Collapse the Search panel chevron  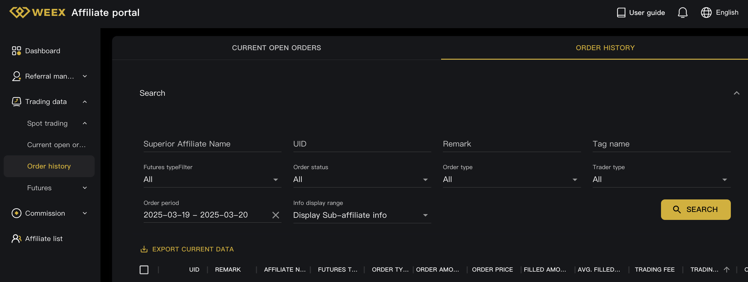(737, 93)
